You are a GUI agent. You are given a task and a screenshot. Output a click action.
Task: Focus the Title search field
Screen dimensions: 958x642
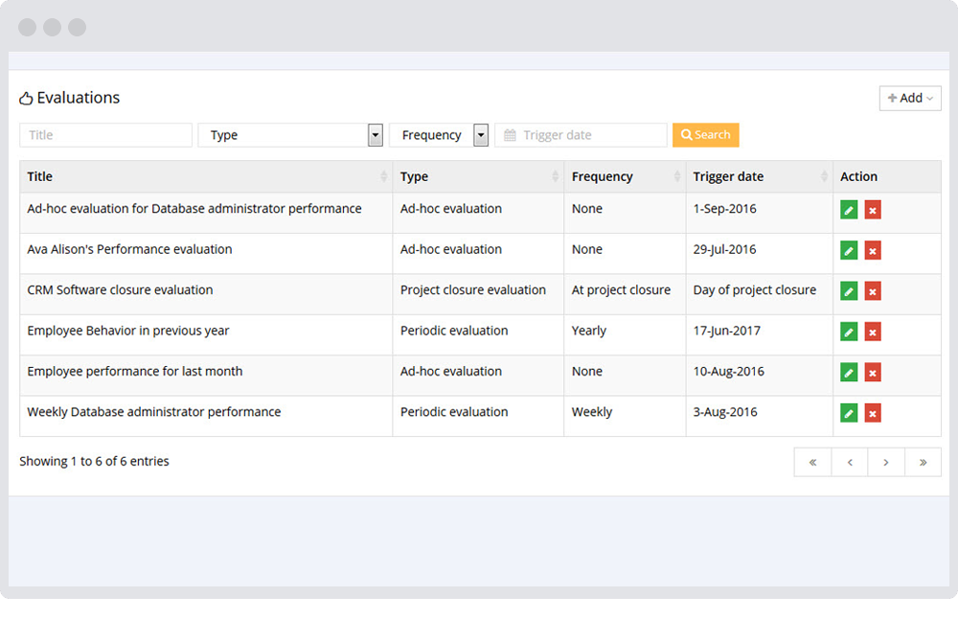(105, 135)
